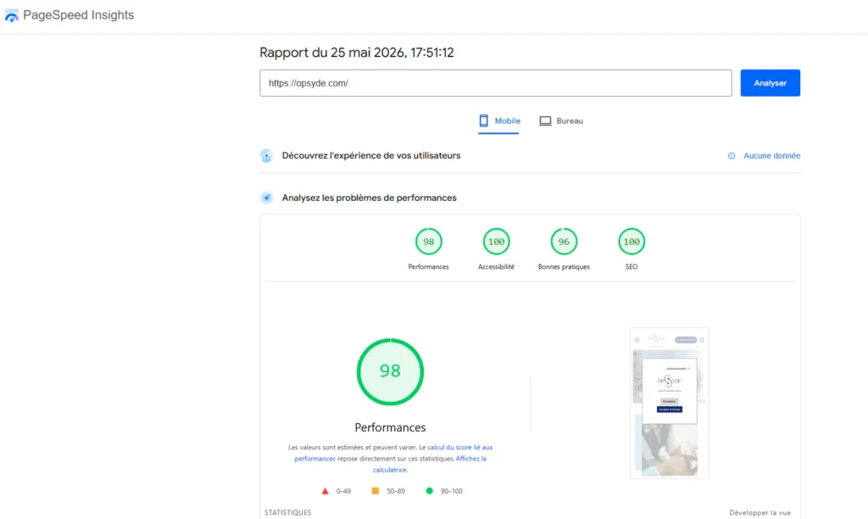Click the report date heading text
The height and width of the screenshot is (519, 868).
point(357,53)
